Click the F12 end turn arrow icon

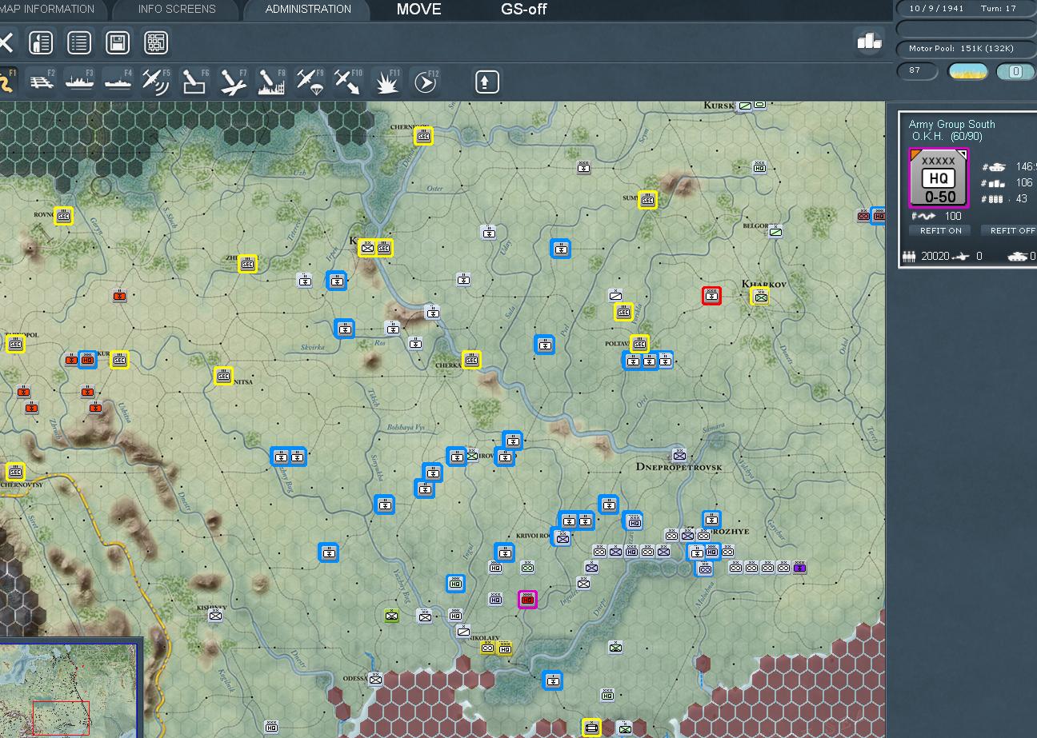pos(426,82)
